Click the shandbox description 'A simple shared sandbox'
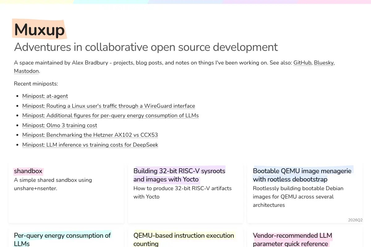This screenshot has width=371, height=247. (x=53, y=184)
